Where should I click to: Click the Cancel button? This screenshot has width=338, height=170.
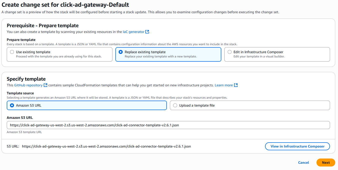tap(304, 163)
